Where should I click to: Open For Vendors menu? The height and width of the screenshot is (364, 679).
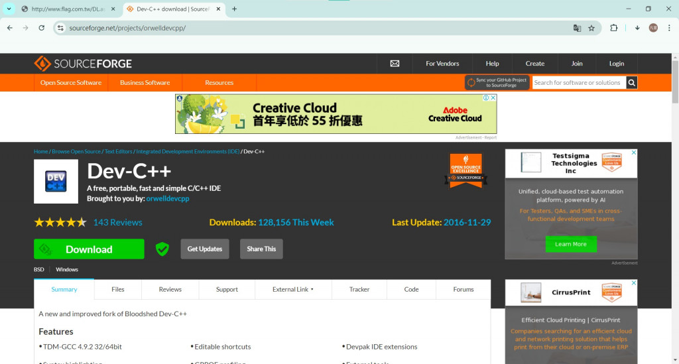coord(442,64)
